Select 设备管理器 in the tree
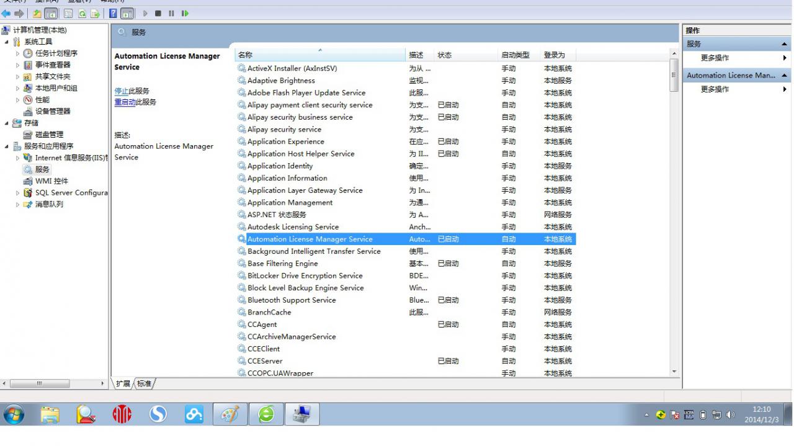This screenshot has width=794, height=446. coord(53,112)
